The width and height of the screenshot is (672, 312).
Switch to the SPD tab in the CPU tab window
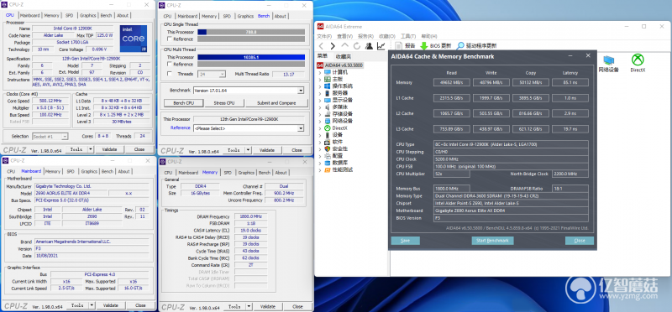point(69,15)
